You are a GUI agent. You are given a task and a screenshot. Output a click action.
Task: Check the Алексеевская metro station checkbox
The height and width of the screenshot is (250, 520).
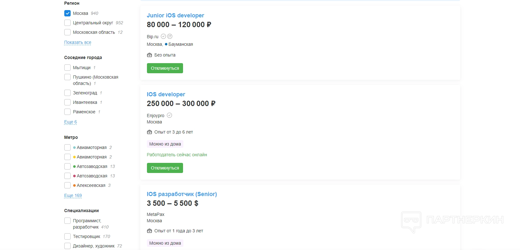[x=67, y=185]
